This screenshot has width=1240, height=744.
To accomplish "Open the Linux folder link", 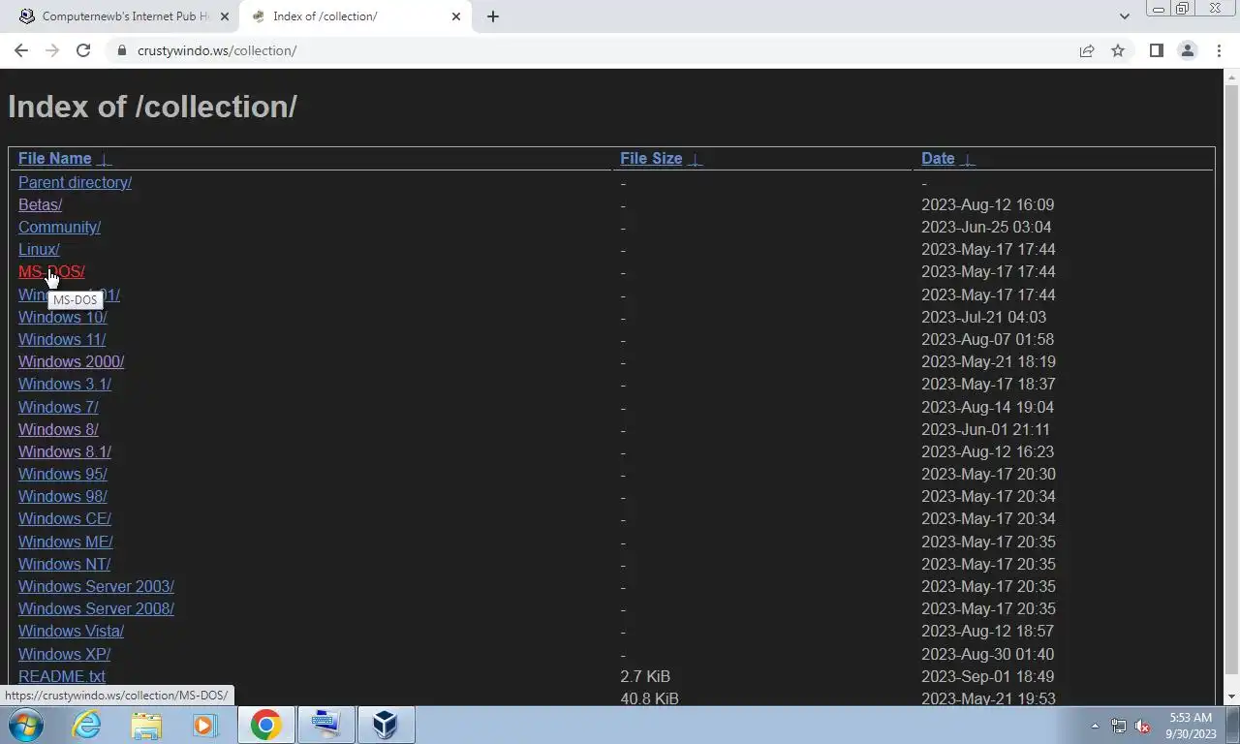I will (39, 249).
